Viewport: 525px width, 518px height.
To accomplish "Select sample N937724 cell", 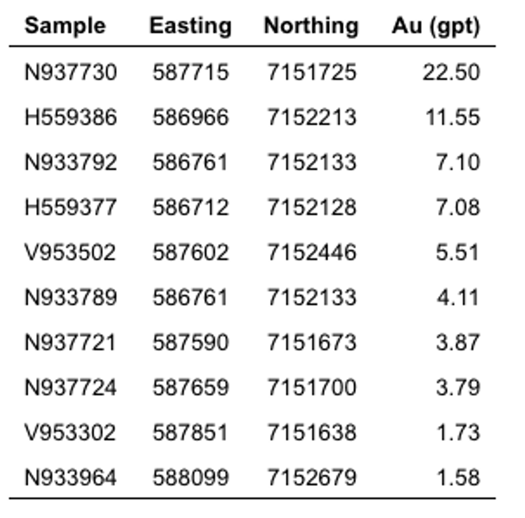I will (x=70, y=387).
